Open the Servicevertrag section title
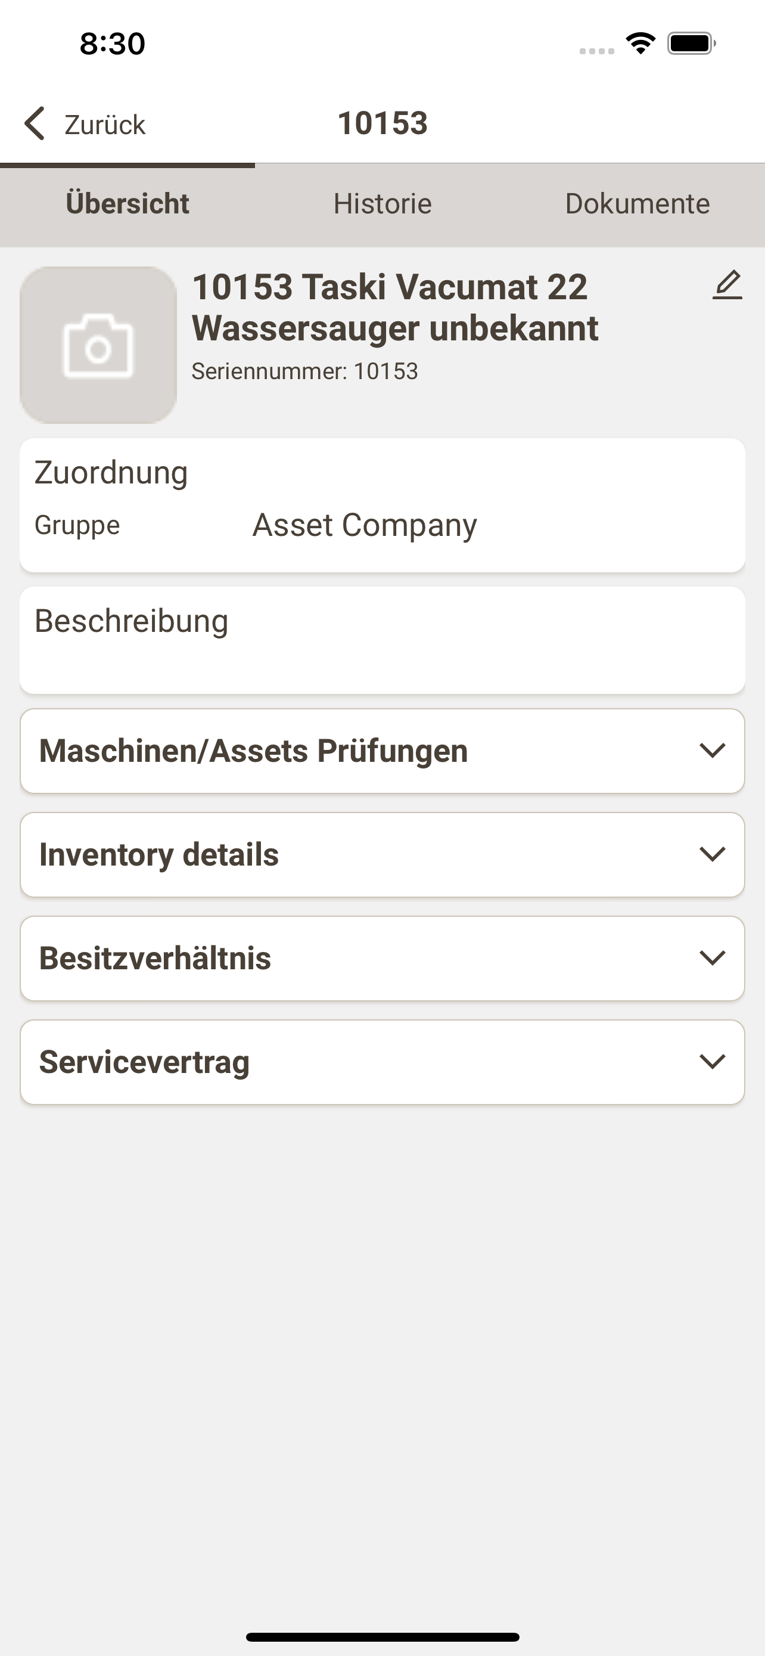 point(144,1061)
